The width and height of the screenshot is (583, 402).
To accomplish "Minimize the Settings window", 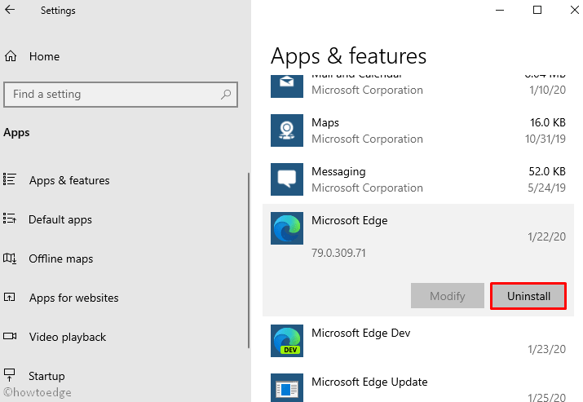I will 500,10.
